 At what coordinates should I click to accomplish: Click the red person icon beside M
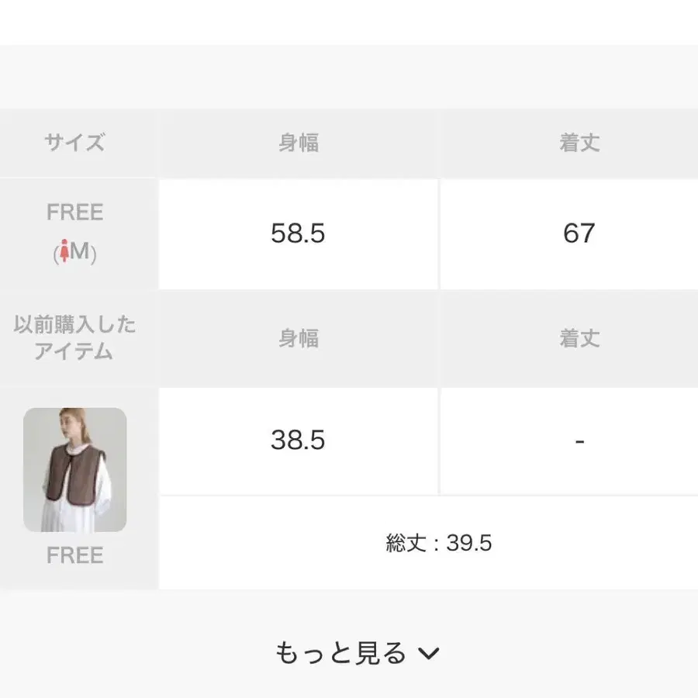pyautogui.click(x=64, y=251)
